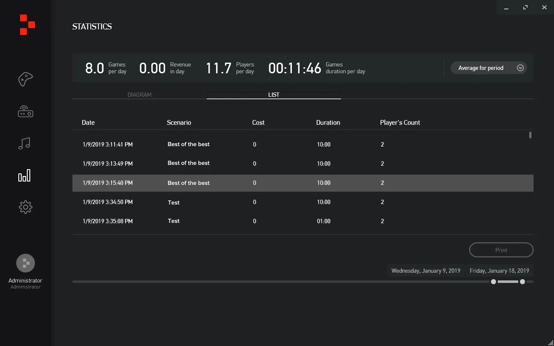The width and height of the screenshot is (554, 346).
Task: Open the Average for period dropdown
Action: click(489, 68)
